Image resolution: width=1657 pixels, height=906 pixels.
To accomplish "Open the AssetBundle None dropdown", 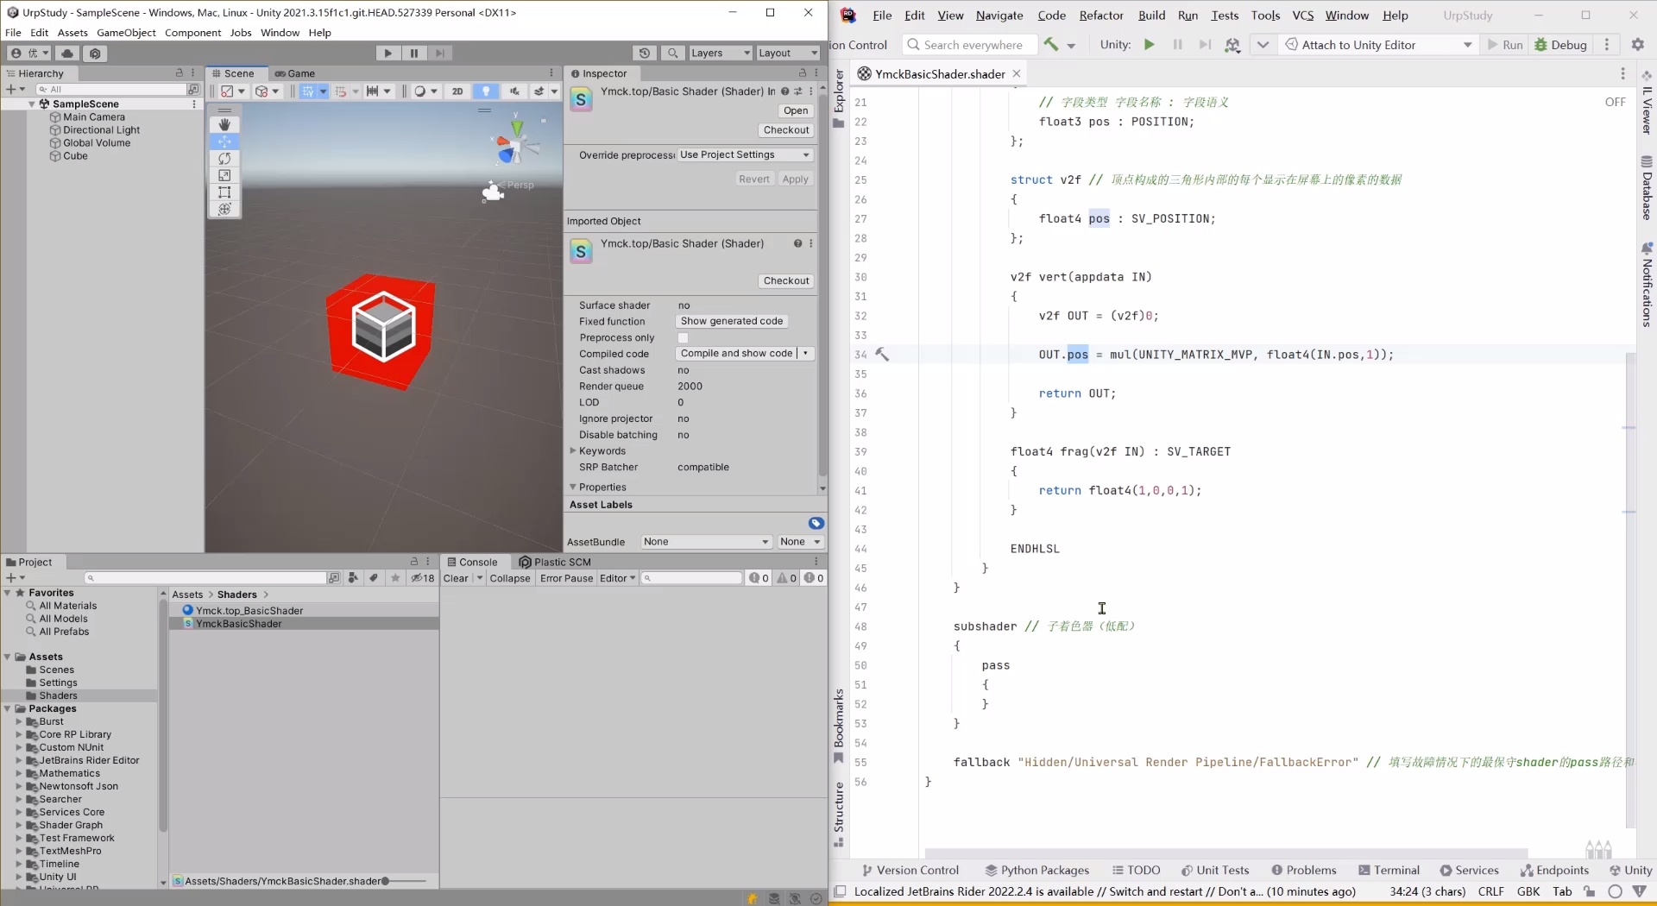I will (705, 542).
